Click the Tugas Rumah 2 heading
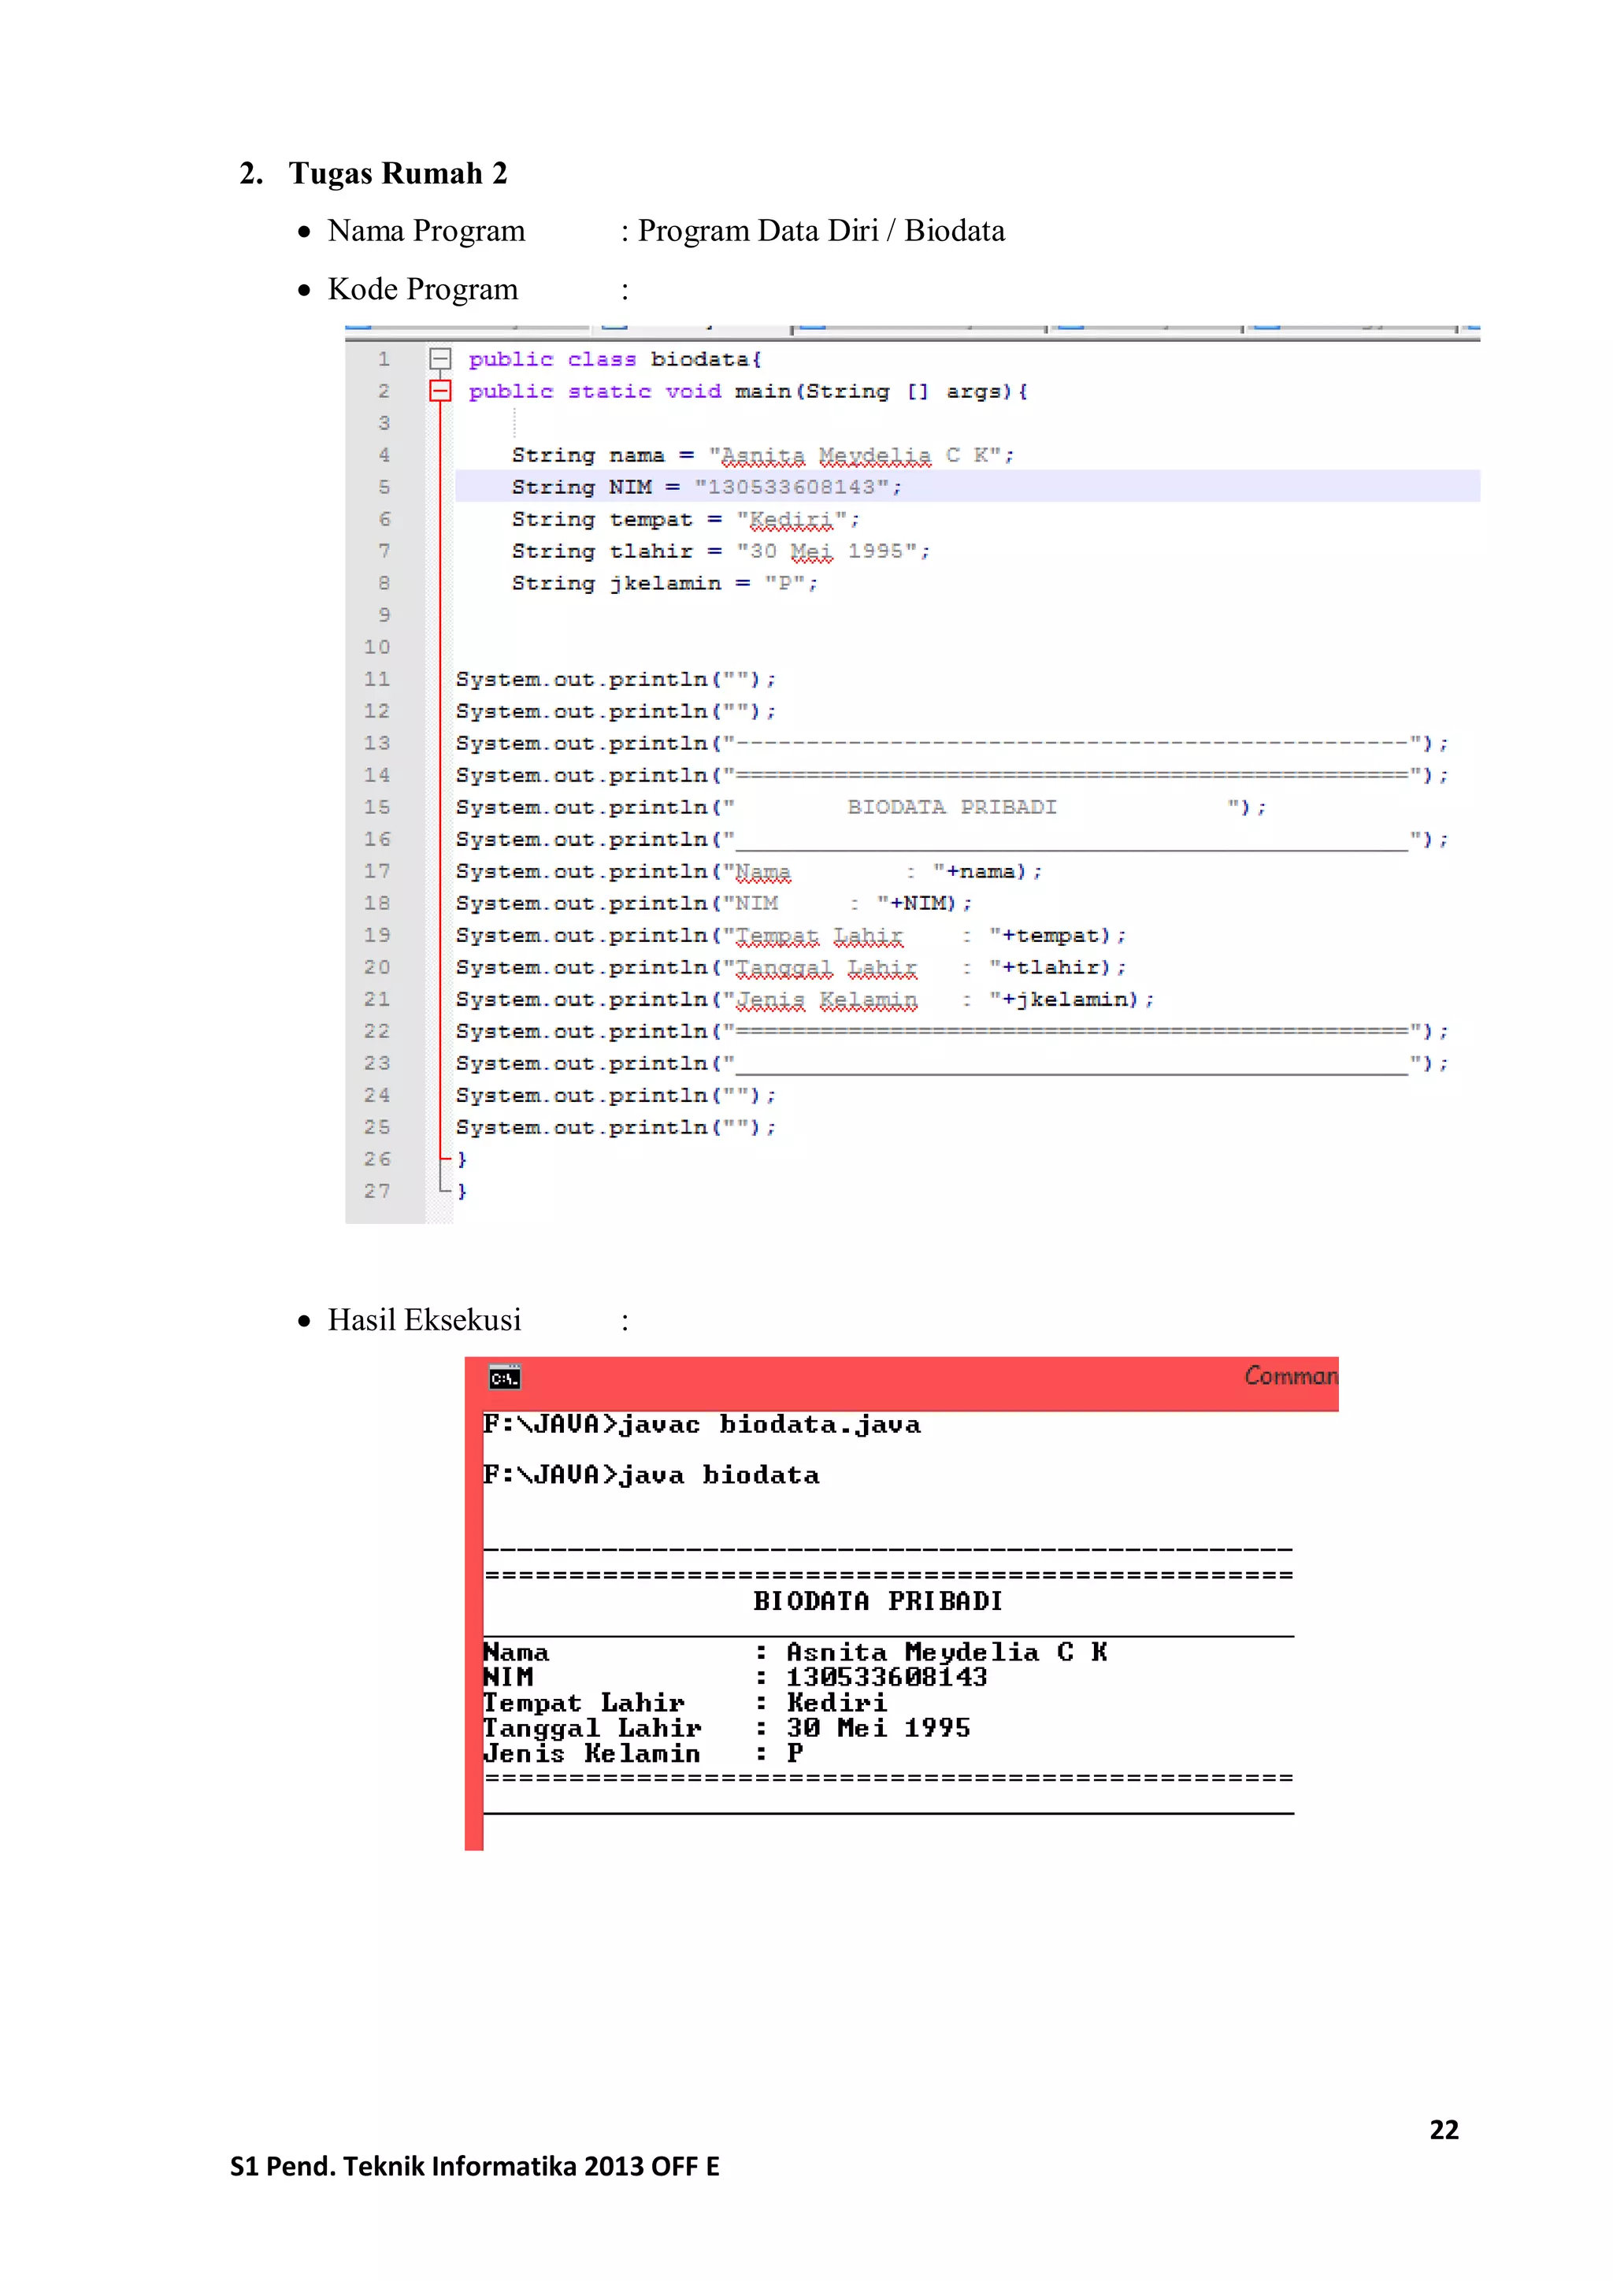 tap(397, 174)
